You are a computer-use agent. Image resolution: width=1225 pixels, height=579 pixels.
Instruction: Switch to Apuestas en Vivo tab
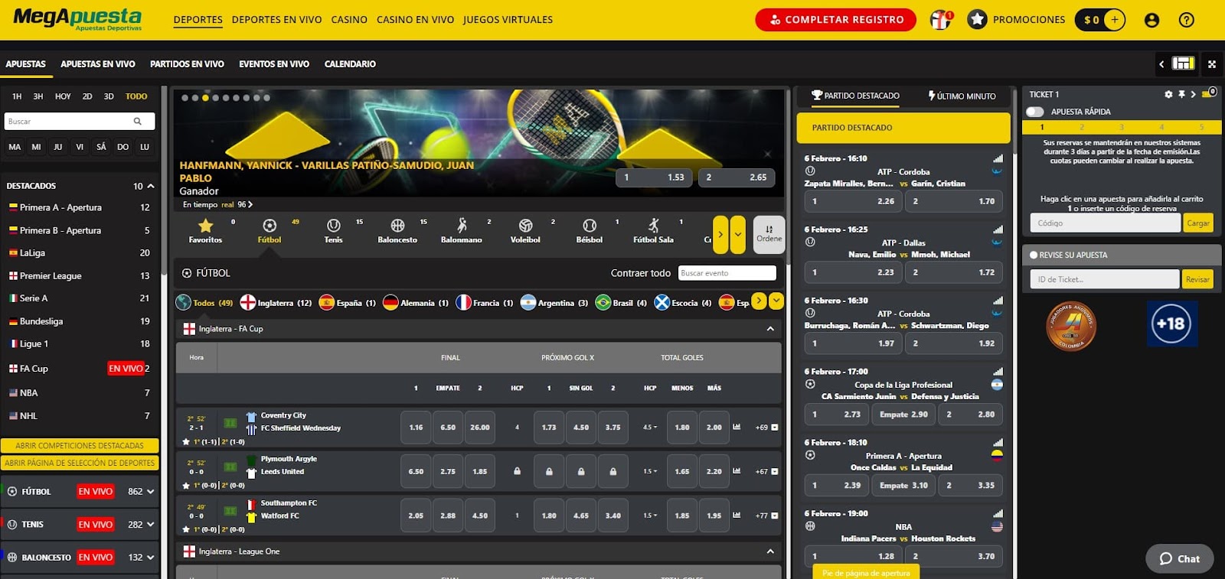[x=98, y=64]
